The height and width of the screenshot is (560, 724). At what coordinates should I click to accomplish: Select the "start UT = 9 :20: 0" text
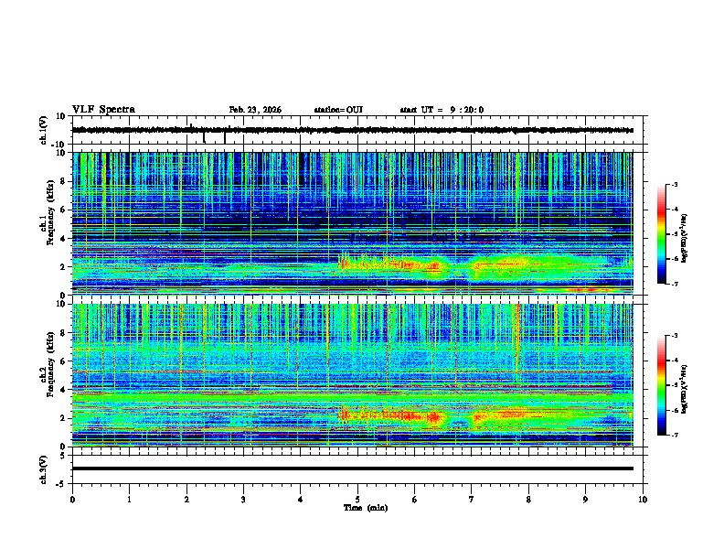tap(442, 110)
